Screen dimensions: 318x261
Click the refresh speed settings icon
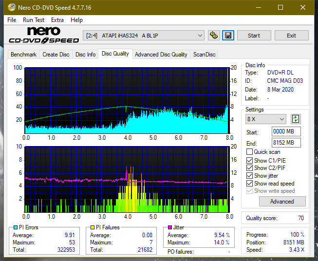coord(296,119)
